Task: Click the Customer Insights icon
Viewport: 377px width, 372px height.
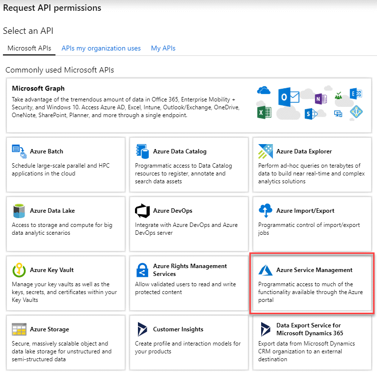Action: coord(142,329)
